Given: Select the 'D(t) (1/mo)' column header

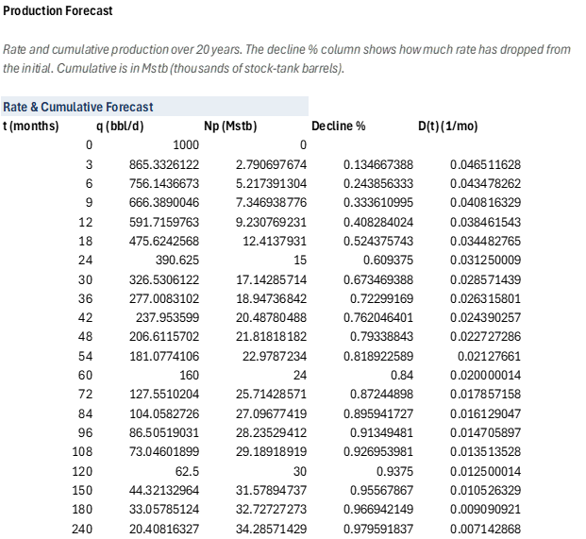Looking at the screenshot, I should [447, 126].
